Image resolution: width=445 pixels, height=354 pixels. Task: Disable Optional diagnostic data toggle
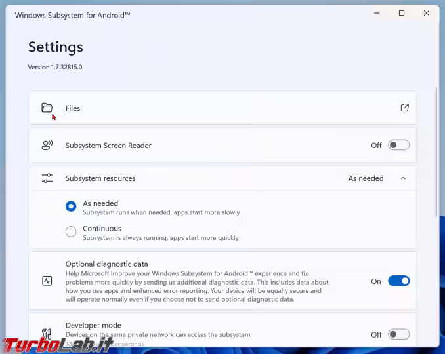click(x=399, y=281)
